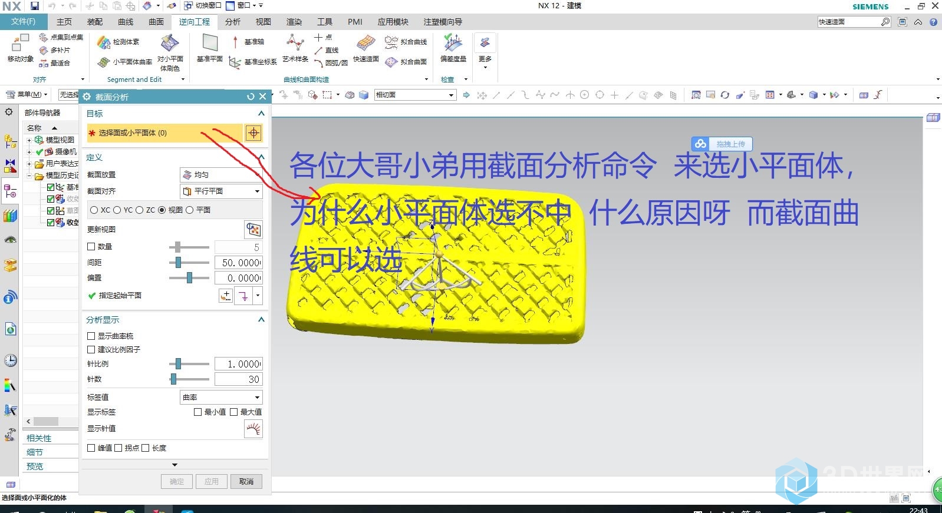942x513 pixels.
Task: Open the 偏差度量 deviation gauge tool
Action: click(x=453, y=48)
